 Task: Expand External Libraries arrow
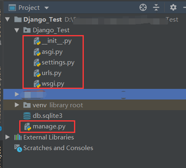tap(7, 137)
